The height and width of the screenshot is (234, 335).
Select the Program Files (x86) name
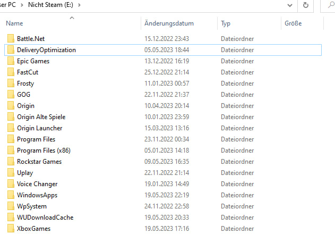click(x=44, y=151)
